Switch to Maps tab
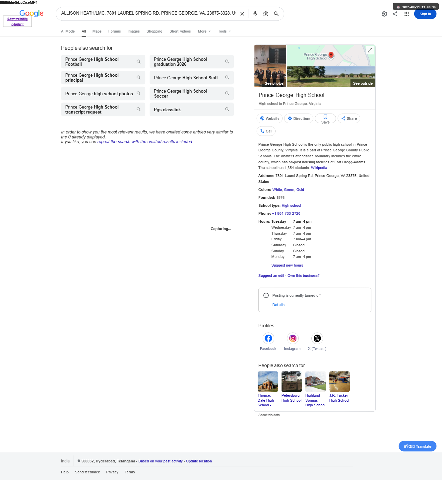The image size is (447, 480). tap(97, 31)
